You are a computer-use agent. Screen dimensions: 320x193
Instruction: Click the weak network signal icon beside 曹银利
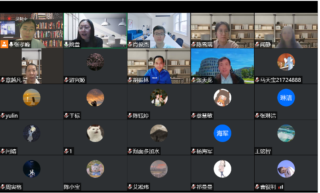coord(281,187)
